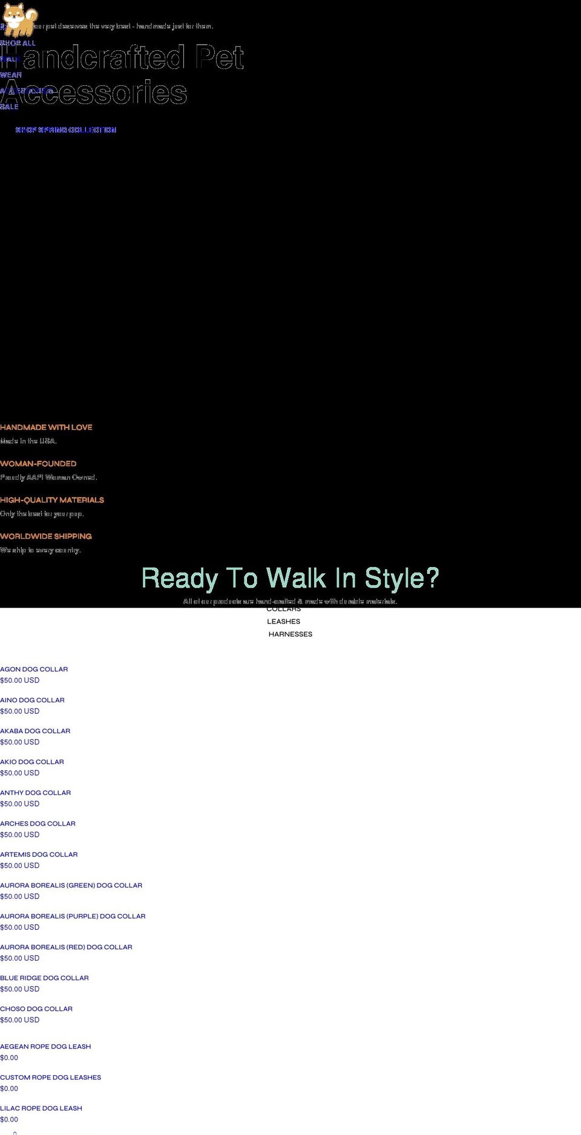
Task: Click the $0.00 price under Aegean Rope Dog Leash
Action: [x=9, y=1058]
